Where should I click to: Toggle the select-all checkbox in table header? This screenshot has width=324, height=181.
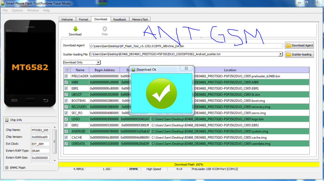pyautogui.click(x=66, y=70)
